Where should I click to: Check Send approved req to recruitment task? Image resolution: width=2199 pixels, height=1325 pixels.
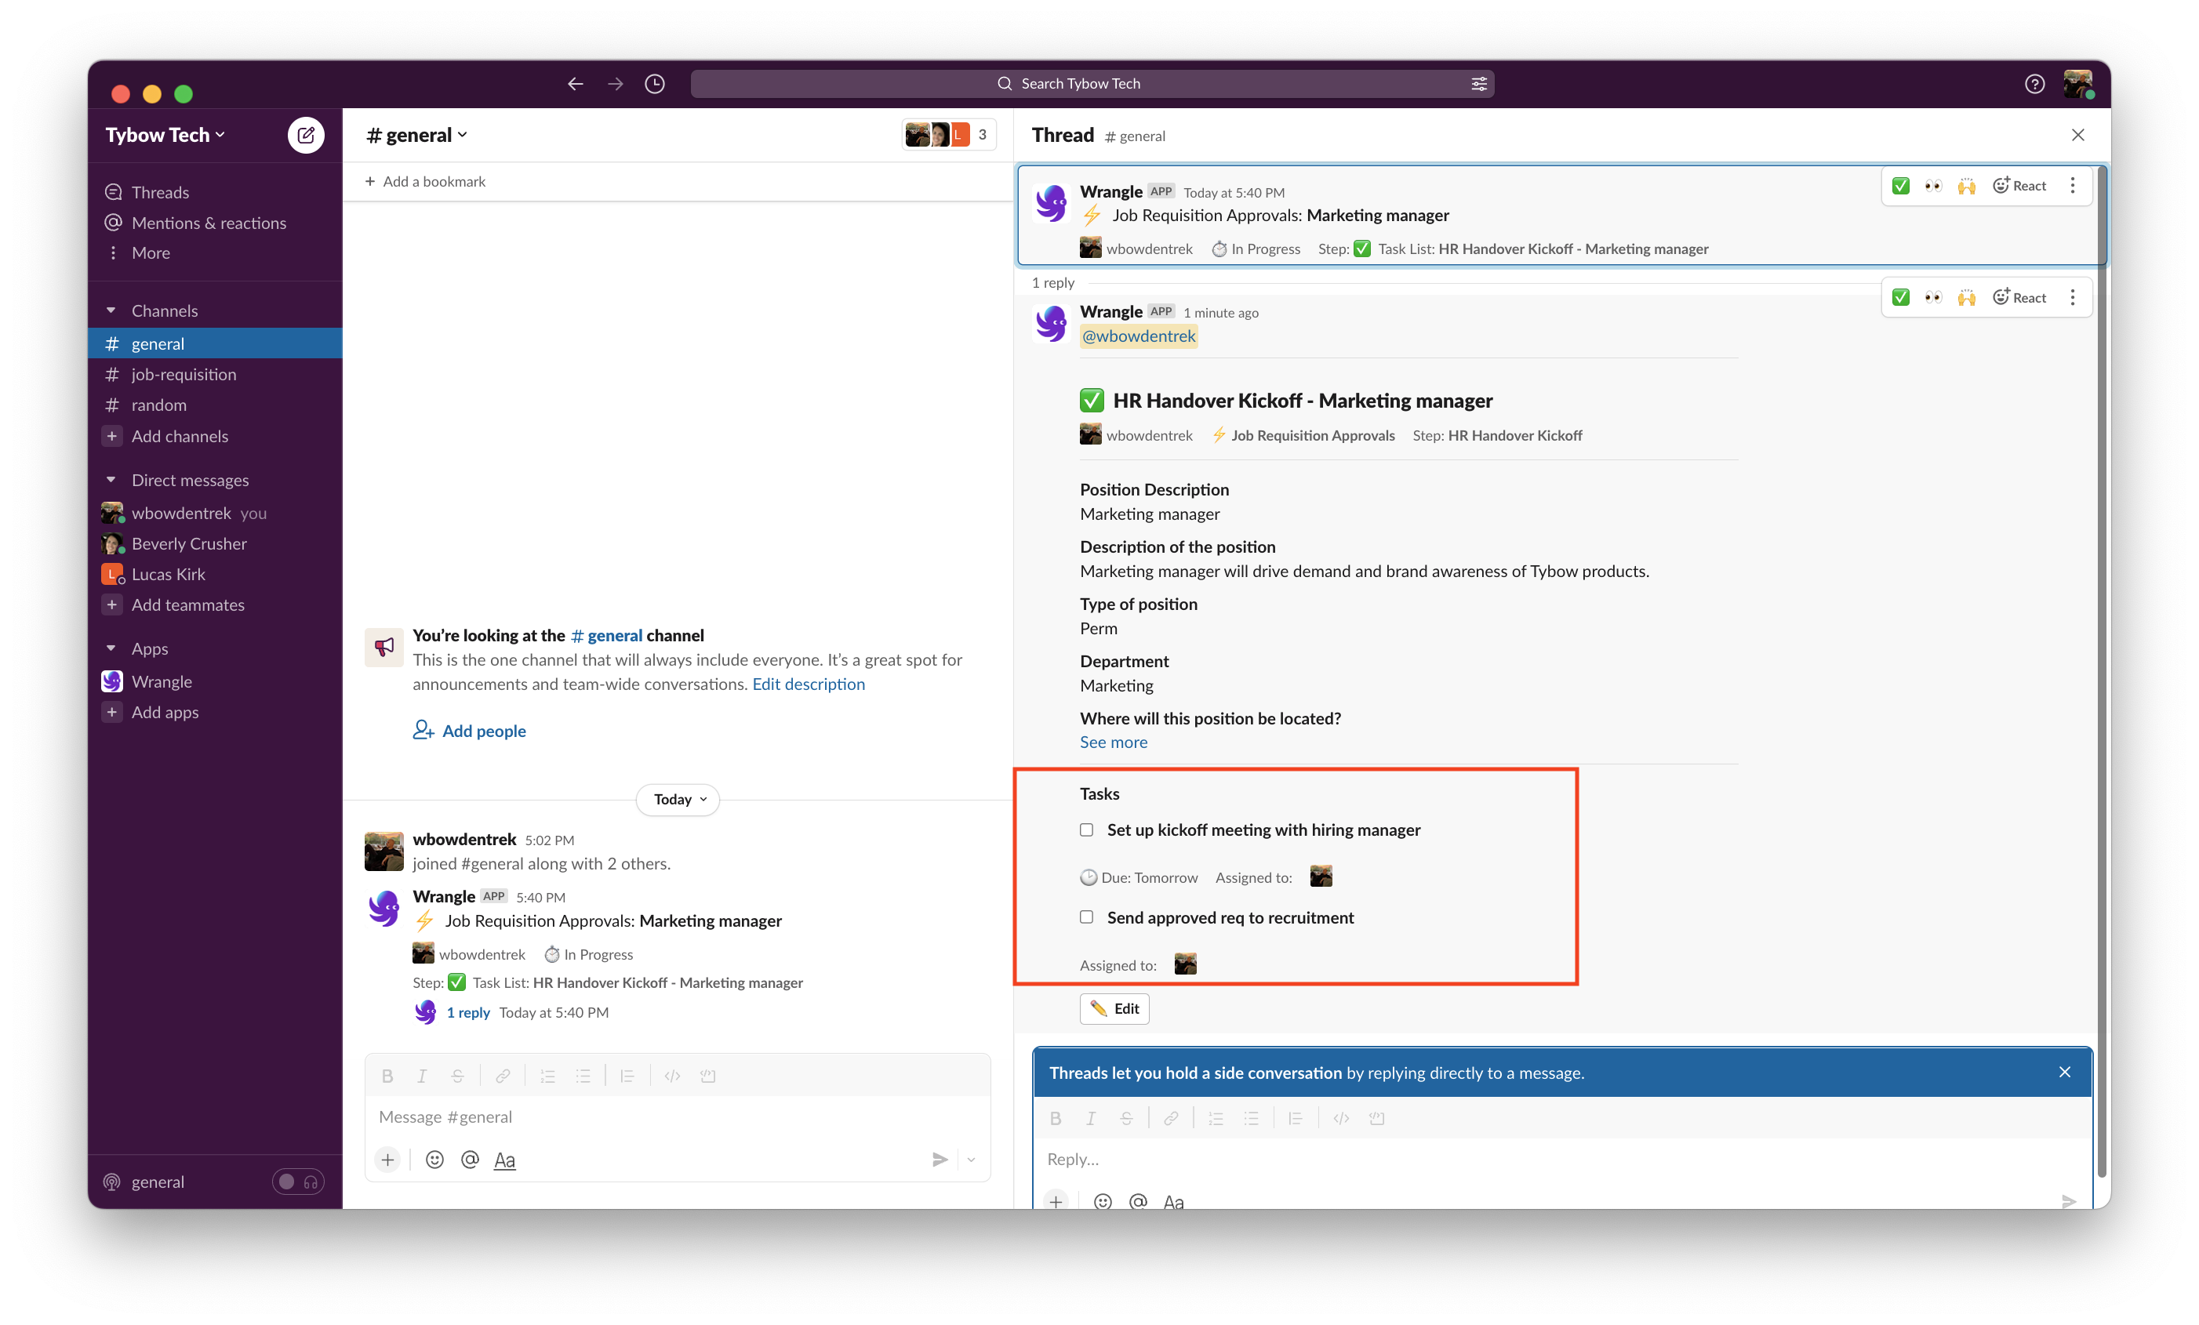[1086, 917]
